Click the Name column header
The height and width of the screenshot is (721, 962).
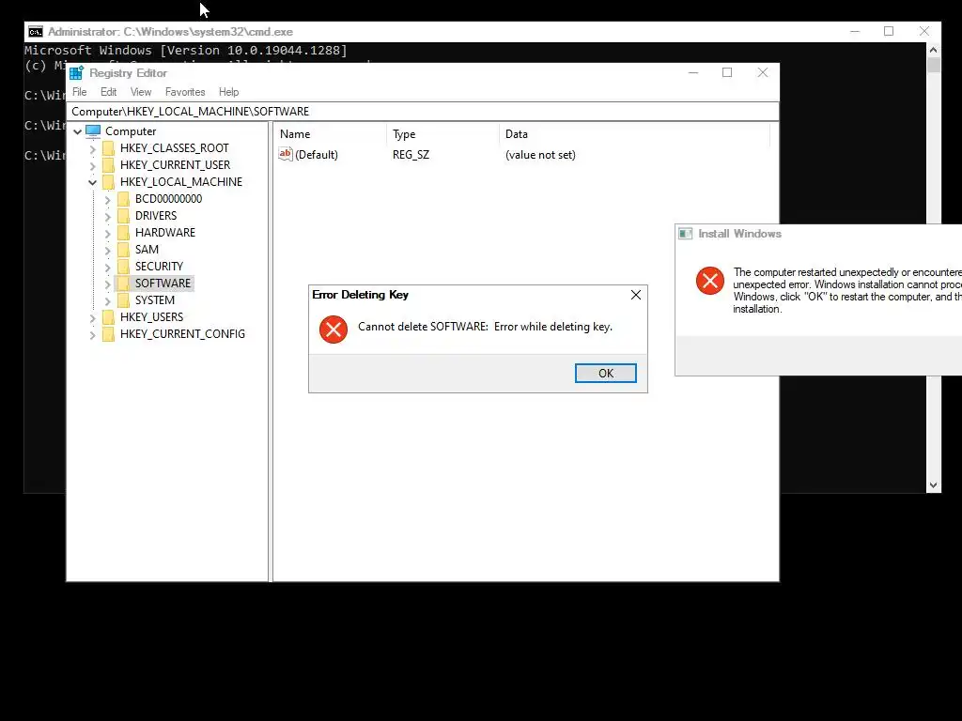[331, 134]
